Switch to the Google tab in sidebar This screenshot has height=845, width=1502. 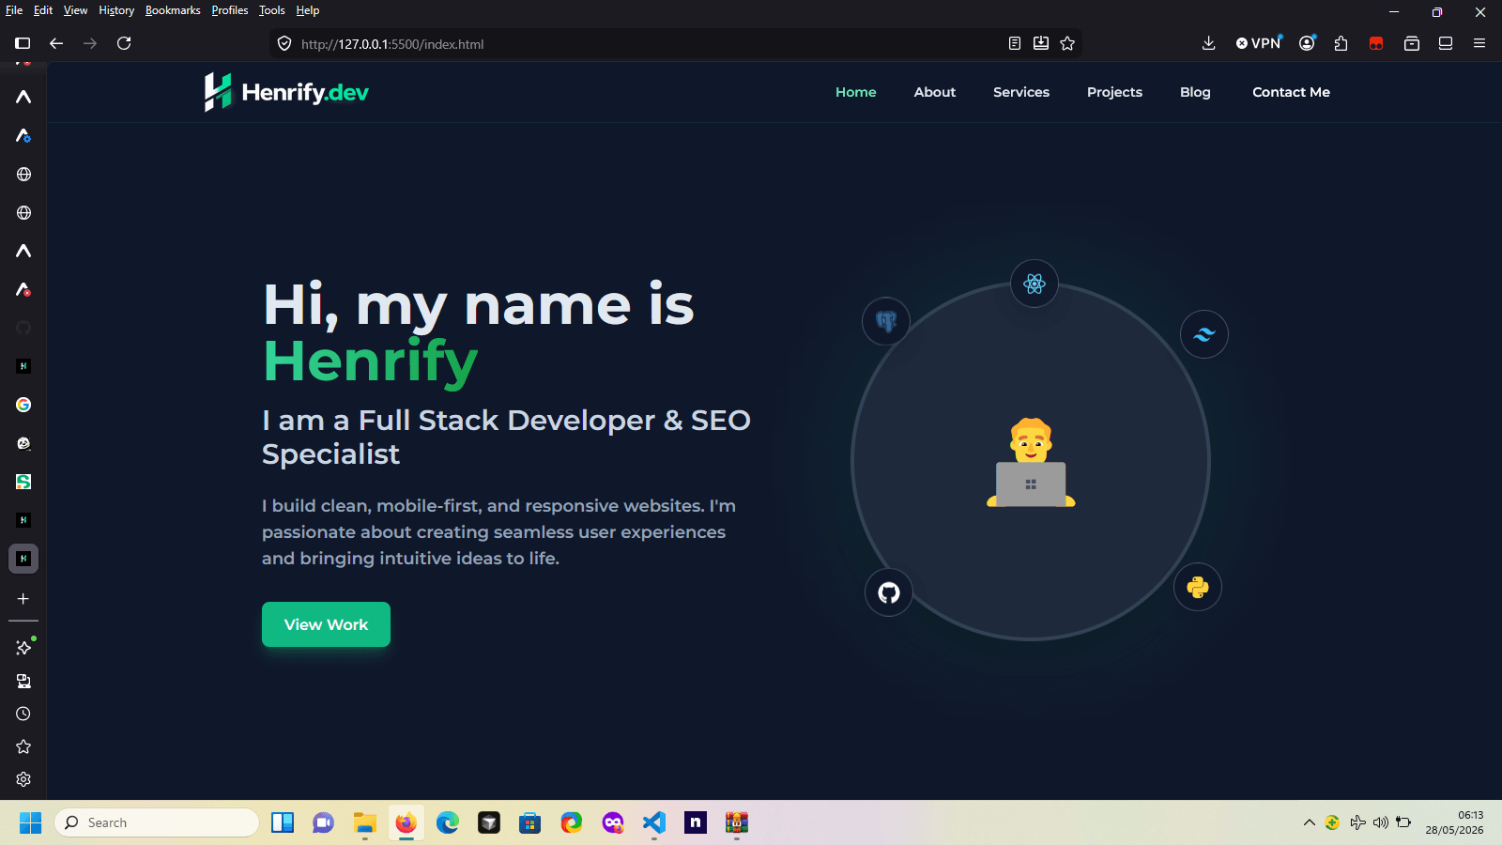[x=23, y=405]
